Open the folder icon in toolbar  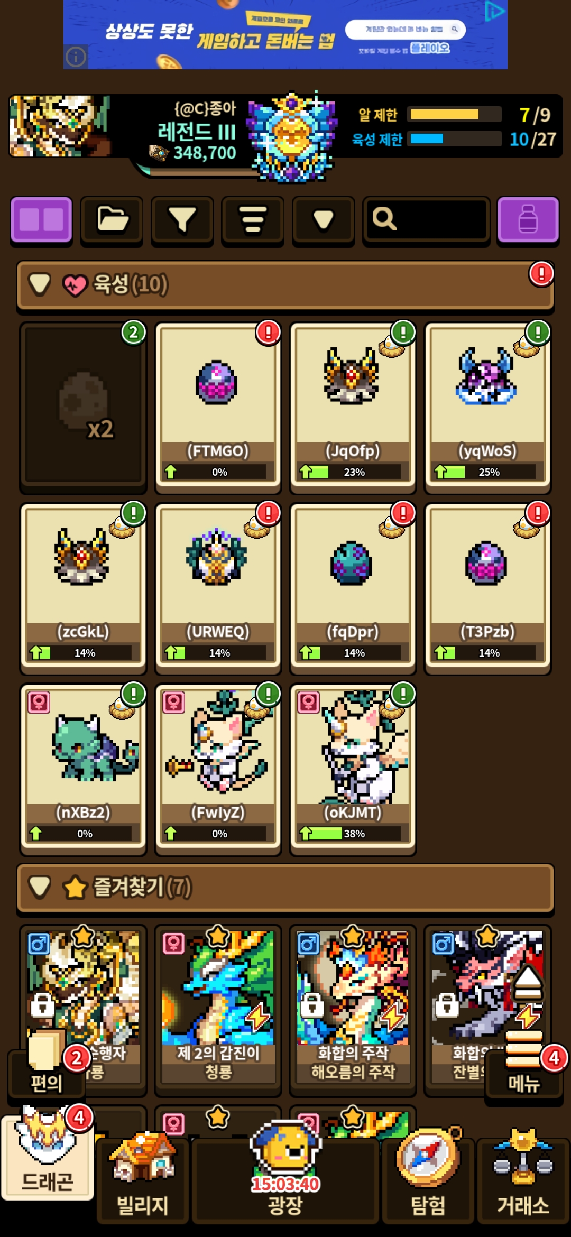click(112, 219)
